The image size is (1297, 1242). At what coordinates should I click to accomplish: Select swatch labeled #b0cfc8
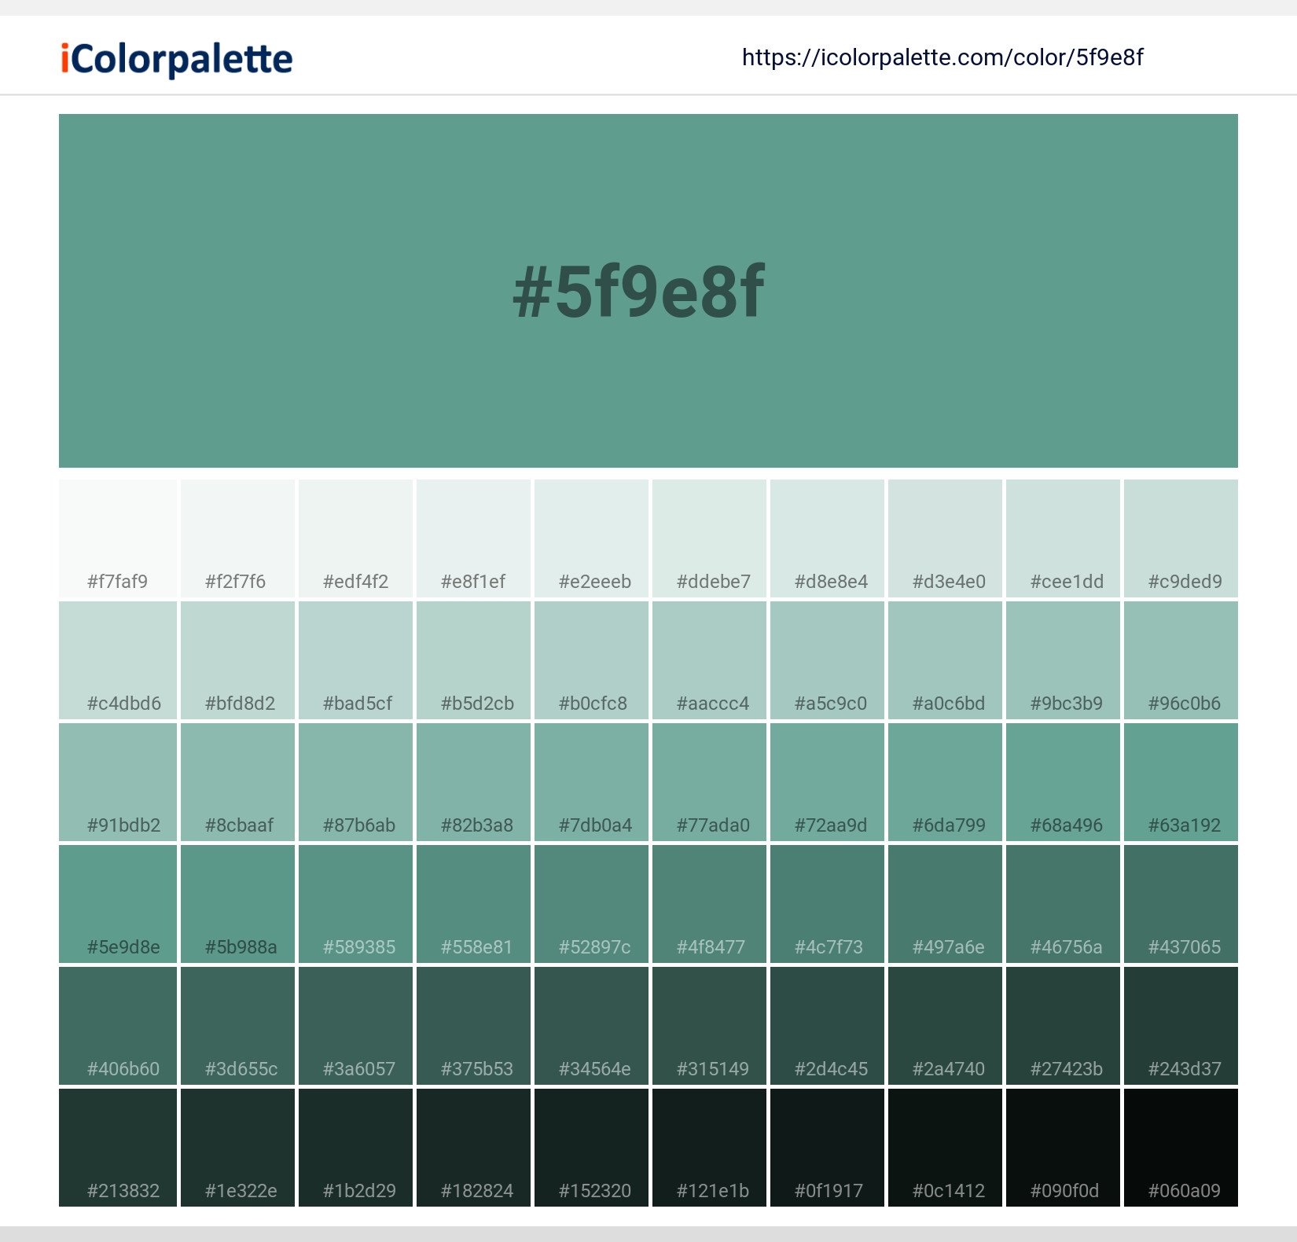click(591, 660)
